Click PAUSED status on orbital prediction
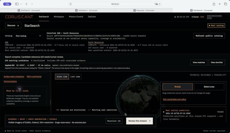230x133 pixels. pos(220,112)
